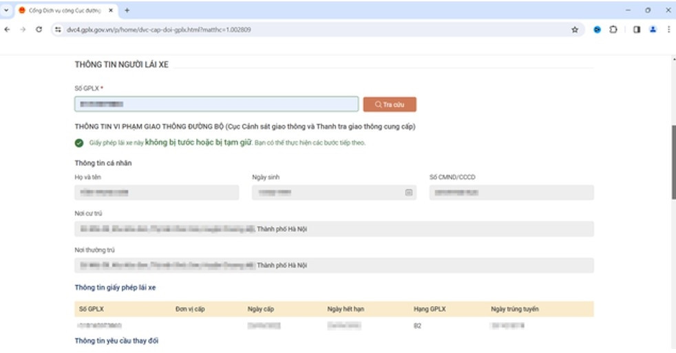Viewport: 676px width, 353px height.
Task: Go back using browser back arrow
Action: coord(8,30)
